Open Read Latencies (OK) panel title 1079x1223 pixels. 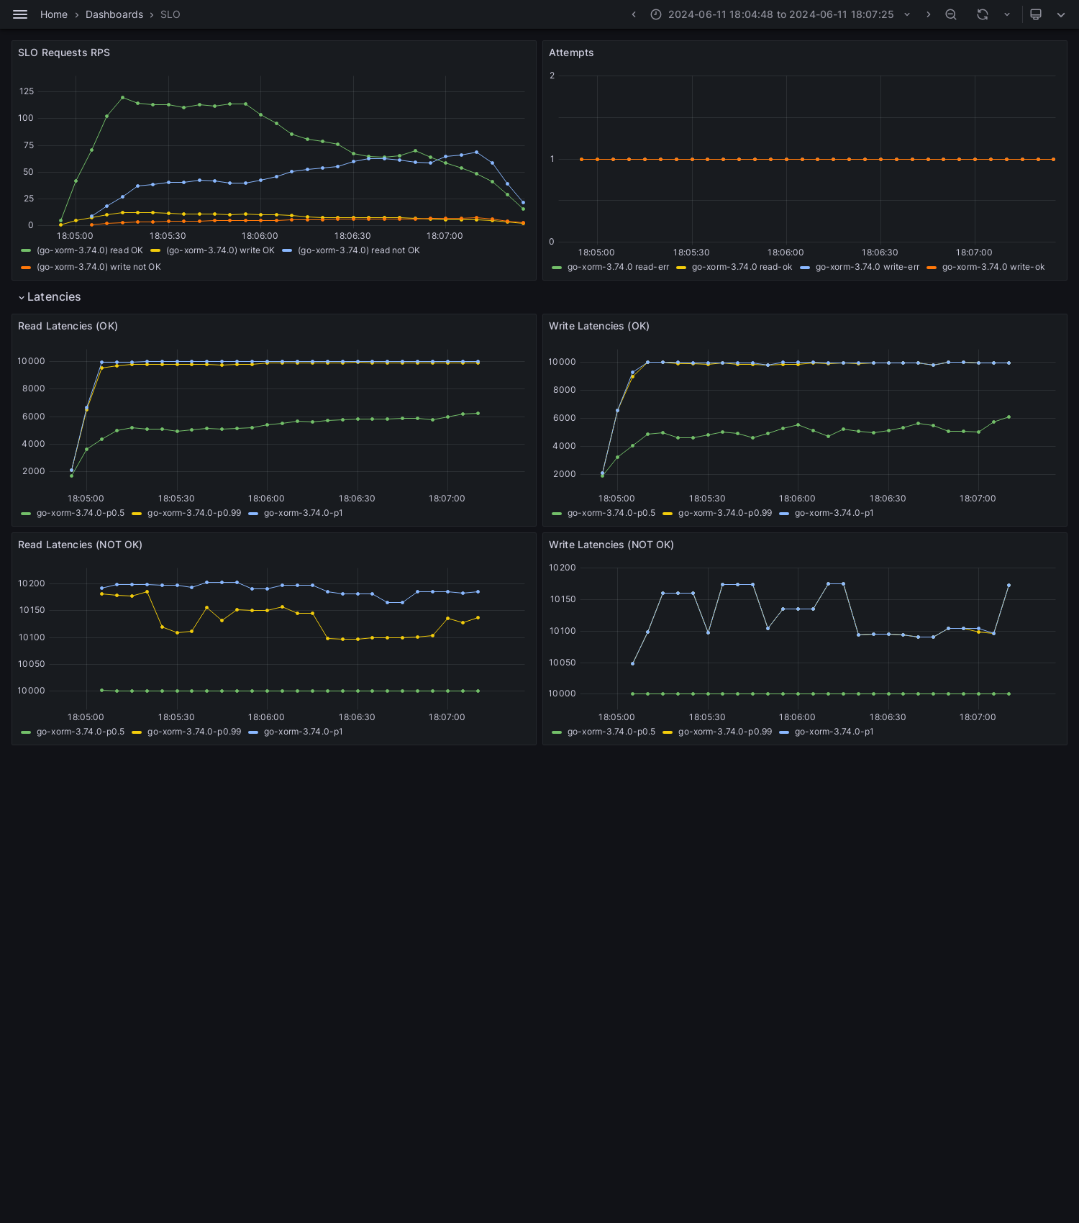68,326
